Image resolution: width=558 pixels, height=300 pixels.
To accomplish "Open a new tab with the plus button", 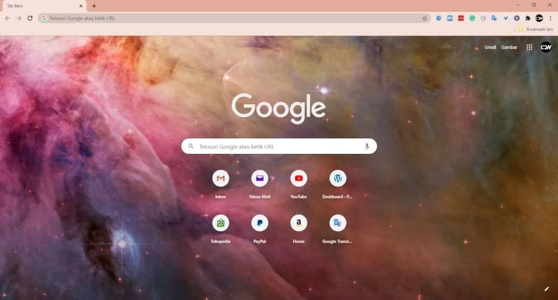I will [95, 6].
